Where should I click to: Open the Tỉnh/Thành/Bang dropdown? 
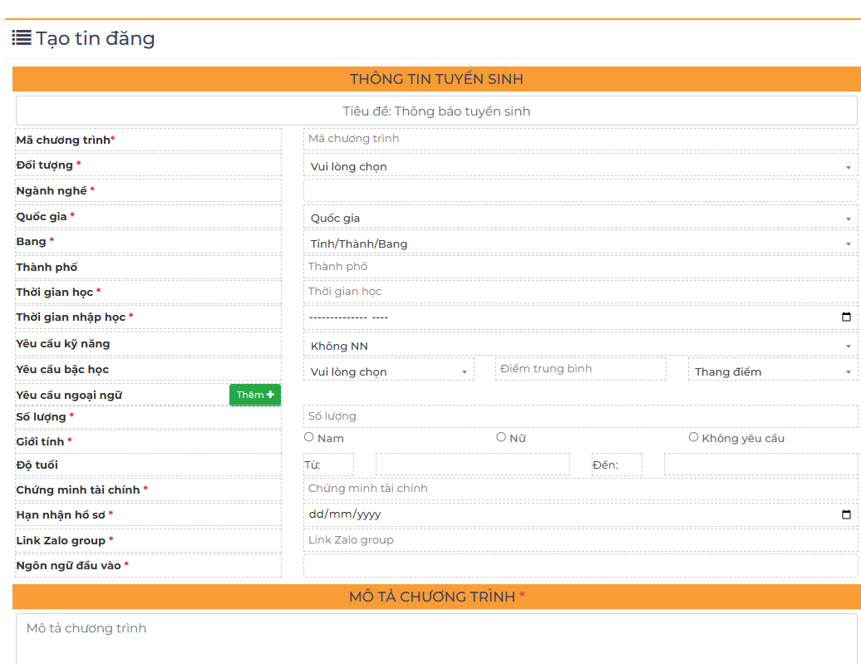(x=580, y=244)
